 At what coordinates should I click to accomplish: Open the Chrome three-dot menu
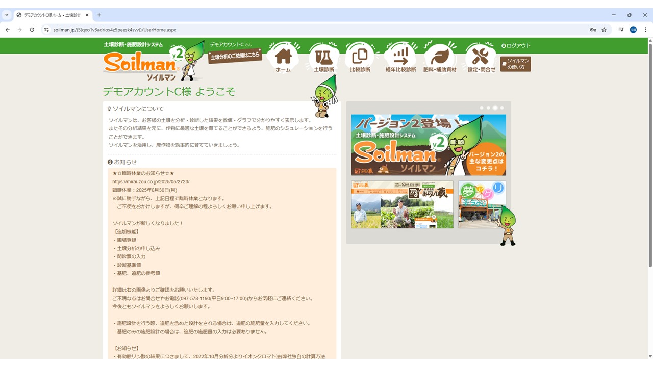645,30
